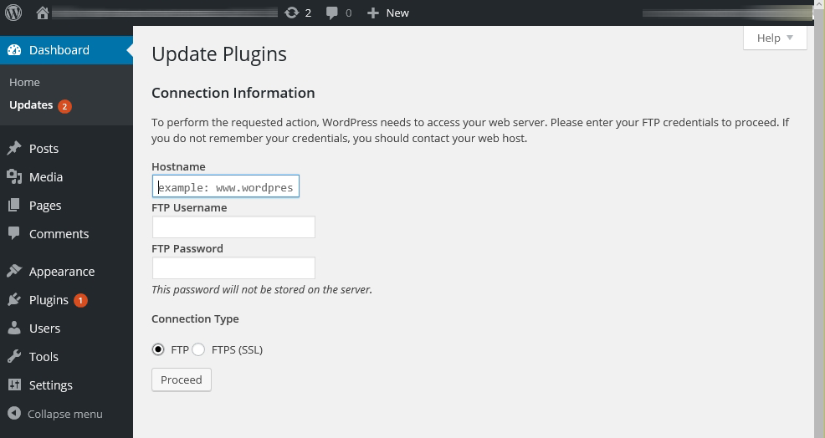Click the plus New icon in admin bar
825x438 pixels.
[x=373, y=13]
